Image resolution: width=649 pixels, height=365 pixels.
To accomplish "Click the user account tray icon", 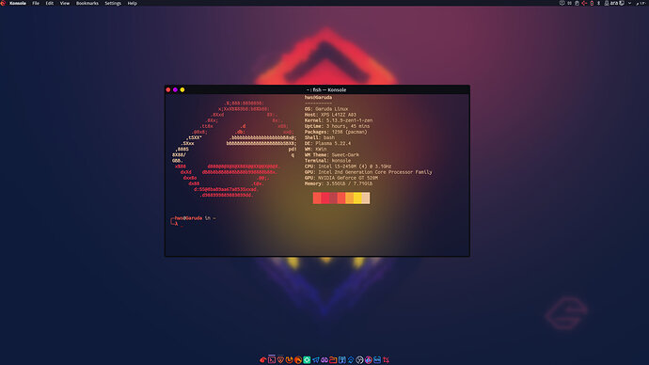I will 607,3.
